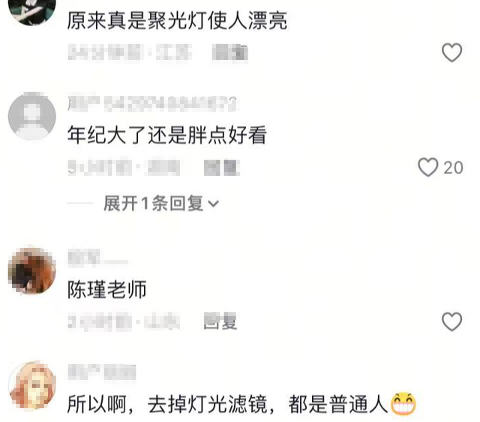Reply to "年纪大了还是胖点好看" comment
Viewport: 480px width, 422px height.
[x=222, y=168]
